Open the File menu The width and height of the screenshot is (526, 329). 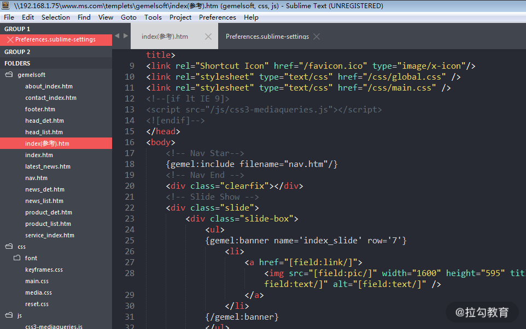tap(9, 17)
